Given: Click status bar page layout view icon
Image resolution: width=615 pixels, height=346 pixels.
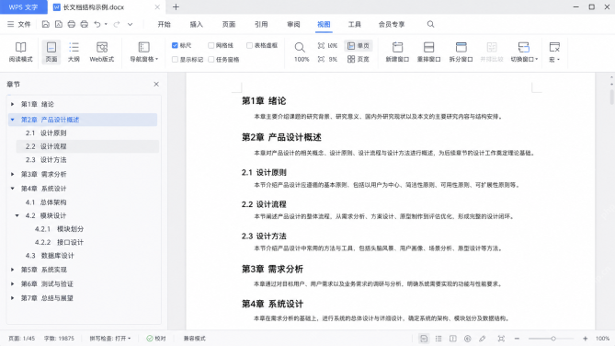Looking at the screenshot, I should click(x=424, y=338).
